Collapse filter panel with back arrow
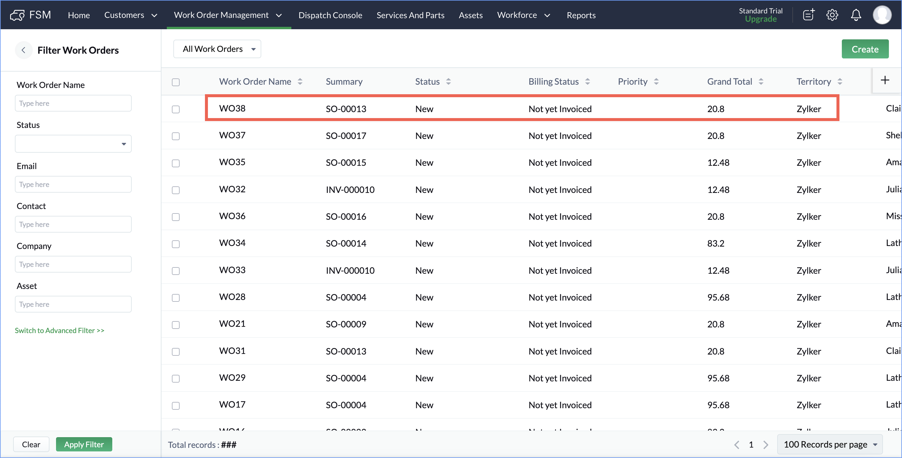Screen dimensions: 902x458 (x=24, y=50)
